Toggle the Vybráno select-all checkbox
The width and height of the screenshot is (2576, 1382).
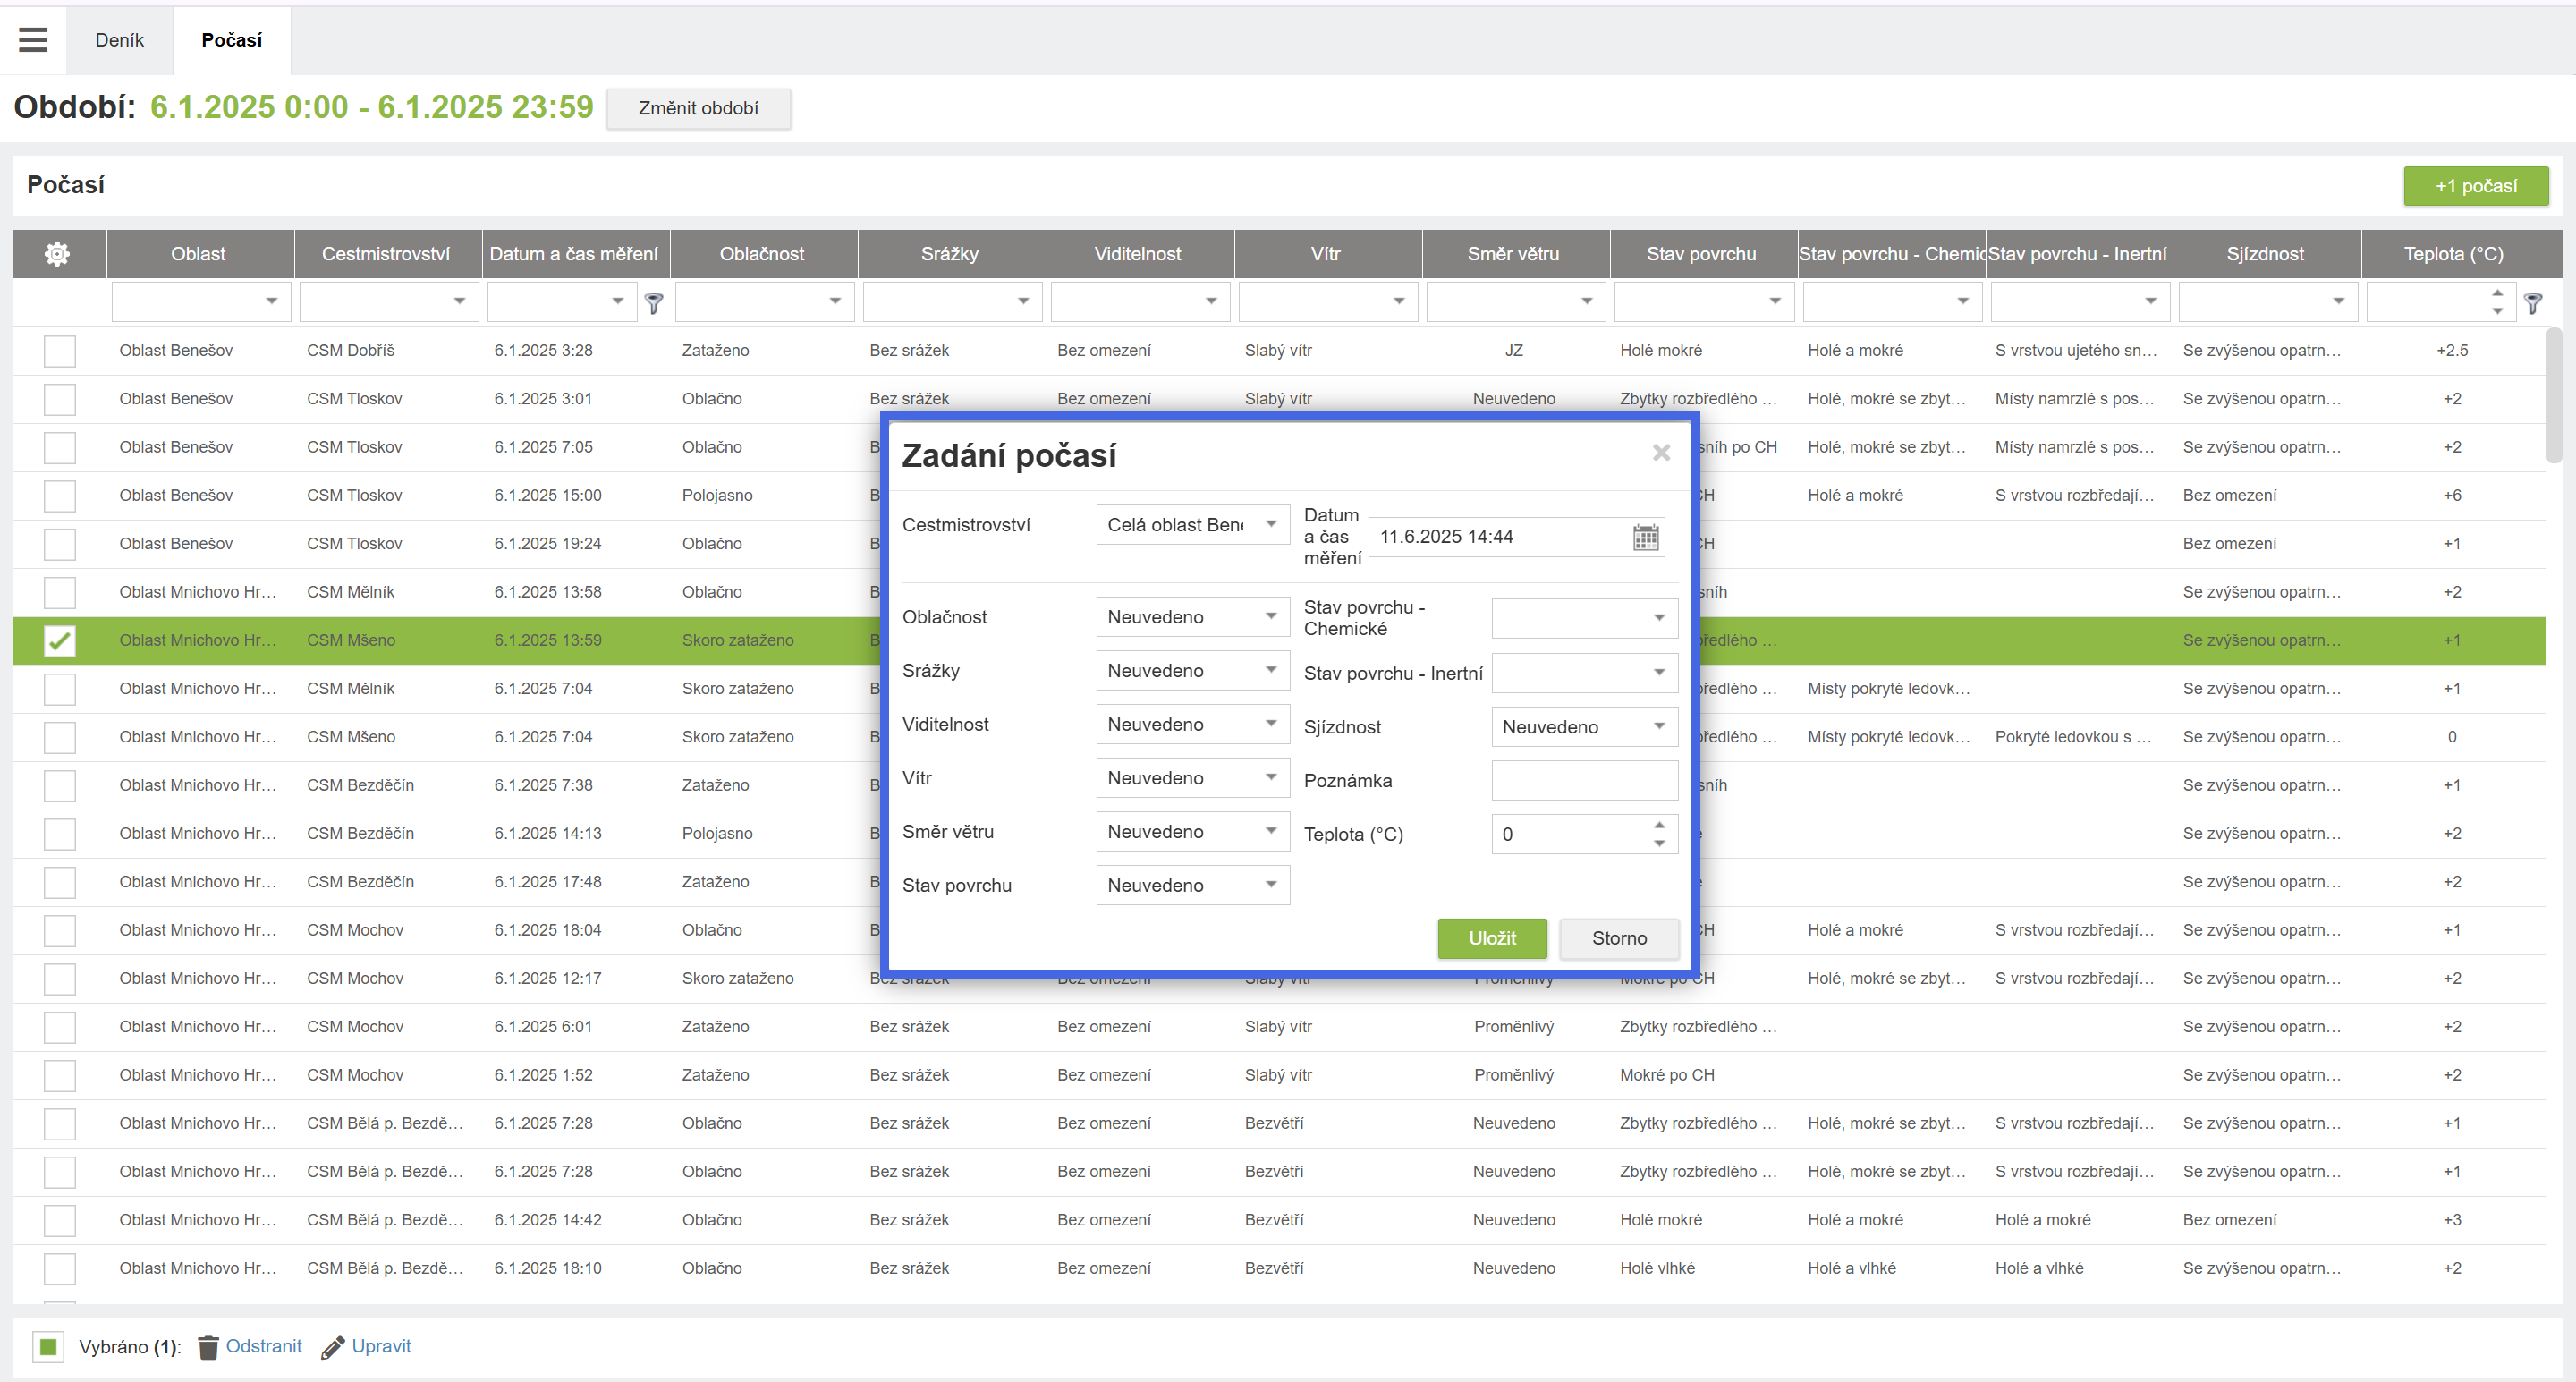tap(47, 1347)
